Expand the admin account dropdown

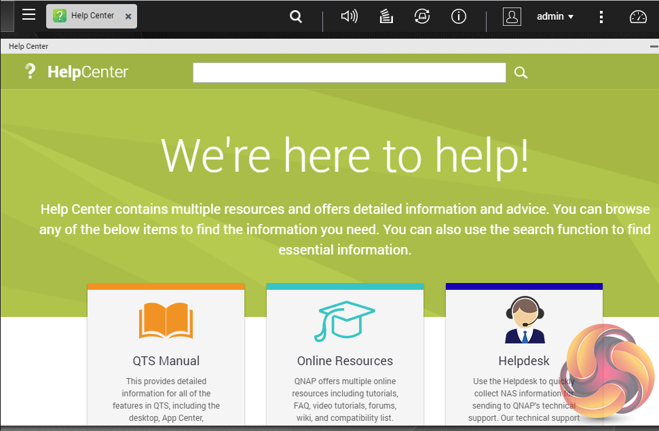pyautogui.click(x=554, y=16)
